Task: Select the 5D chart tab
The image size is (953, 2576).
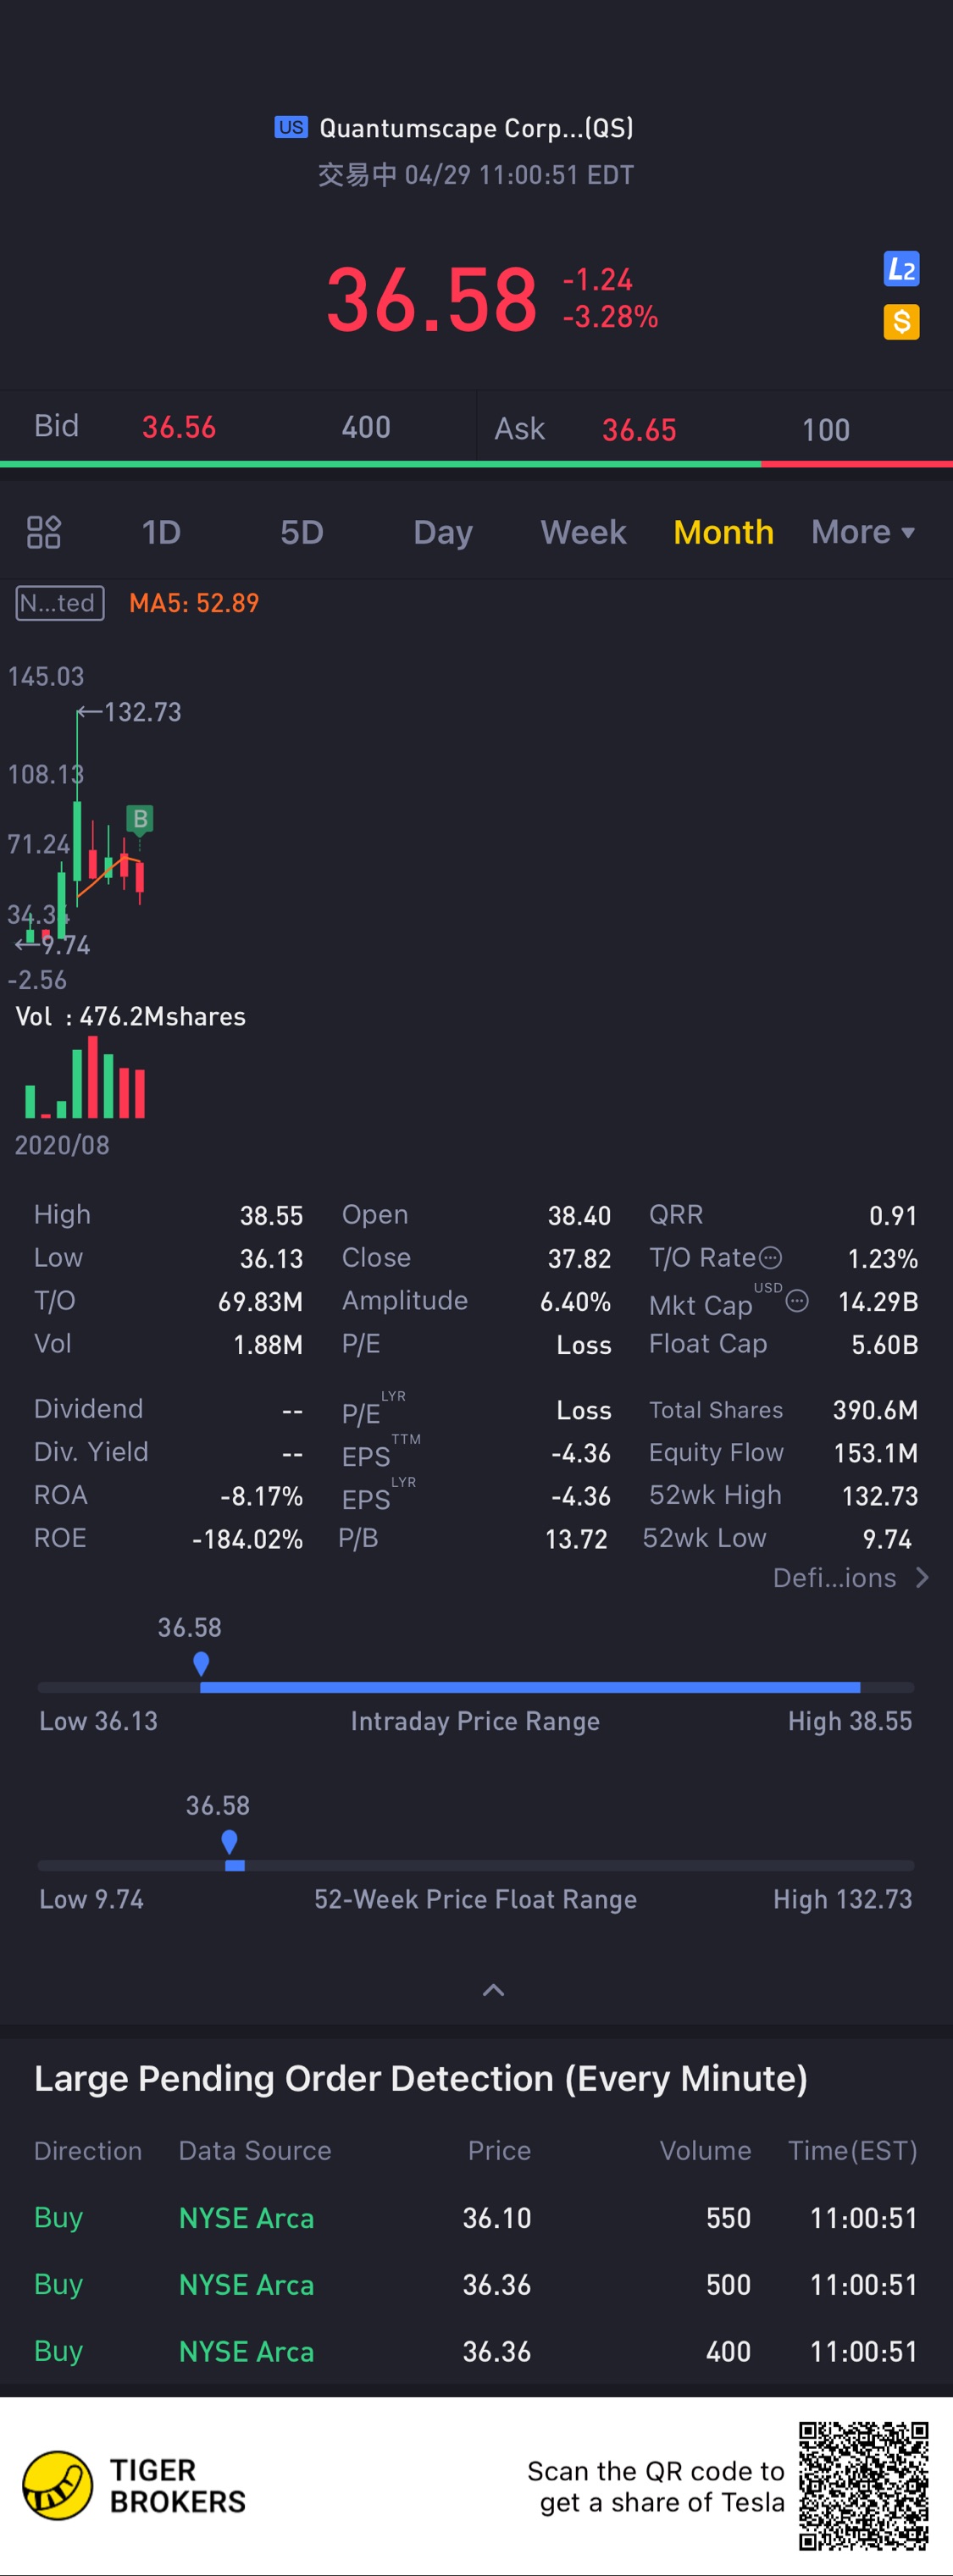Action: pyautogui.click(x=301, y=532)
